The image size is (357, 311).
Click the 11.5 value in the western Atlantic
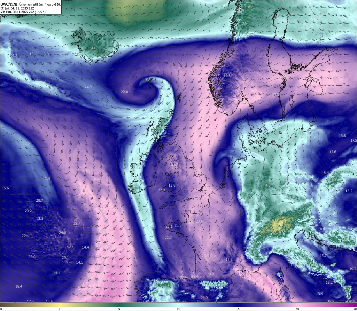pyautogui.click(x=26, y=143)
